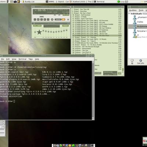Click the first band slider after the star

pyautogui.click(x=43, y=31)
